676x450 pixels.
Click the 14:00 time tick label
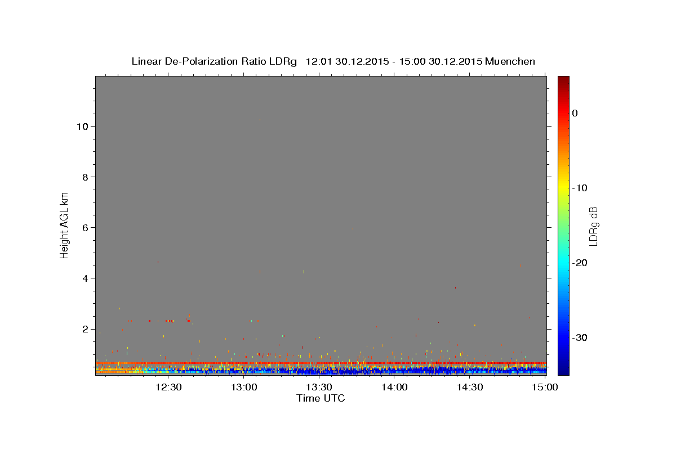tap(394, 388)
